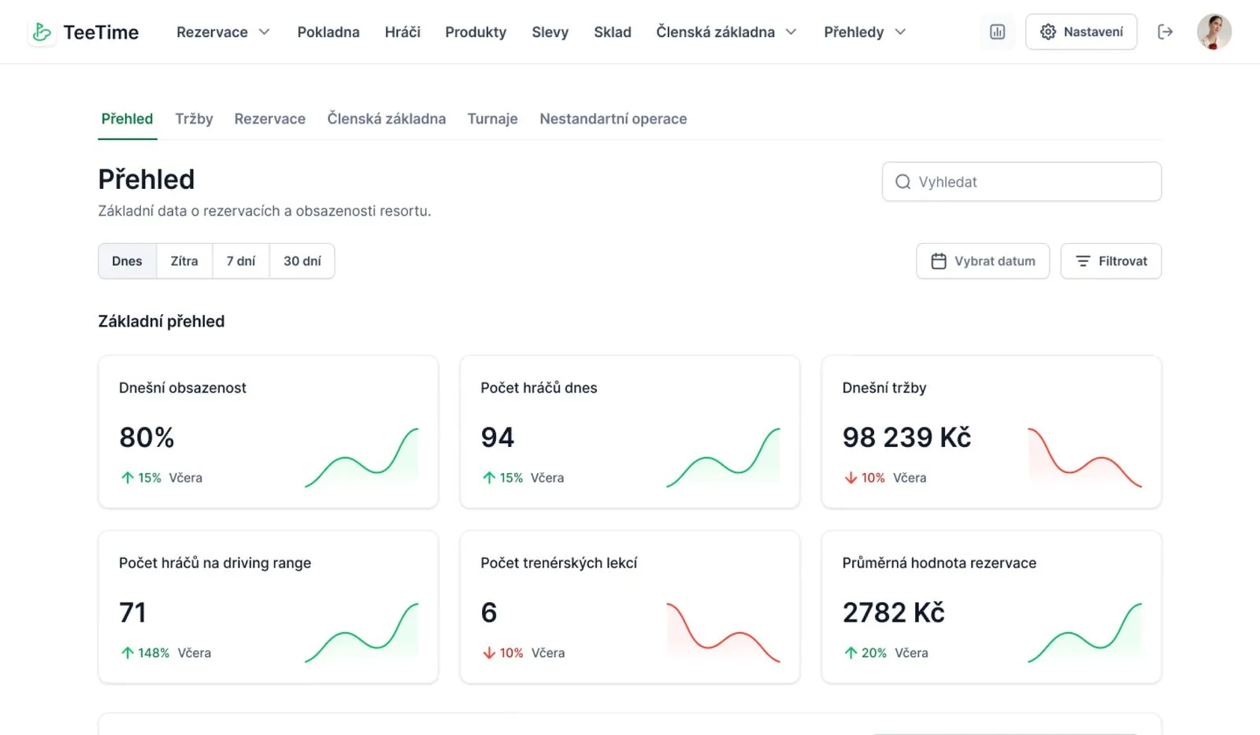1260x735 pixels.
Task: Switch range to 30 dní
Action: [x=302, y=261]
